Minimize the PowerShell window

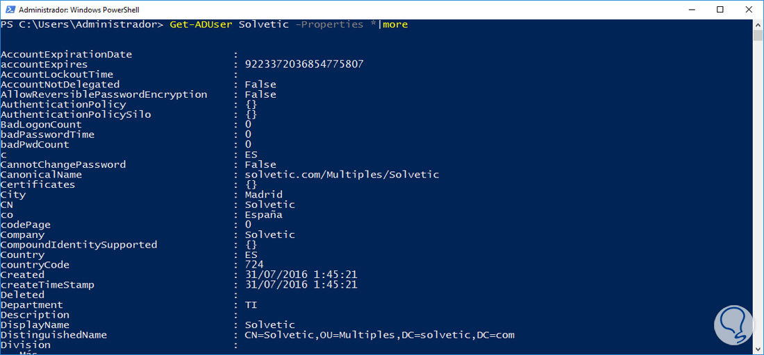click(687, 10)
